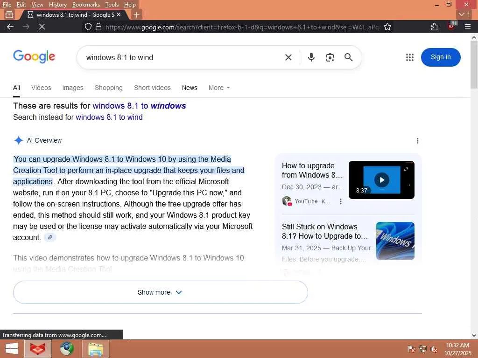The width and height of the screenshot is (478, 358).
Task: Click the Google logo
Action: coord(34,56)
